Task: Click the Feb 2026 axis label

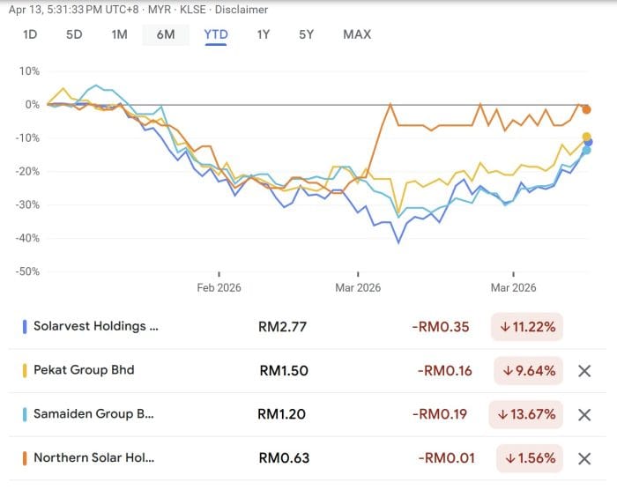Action: (x=219, y=287)
